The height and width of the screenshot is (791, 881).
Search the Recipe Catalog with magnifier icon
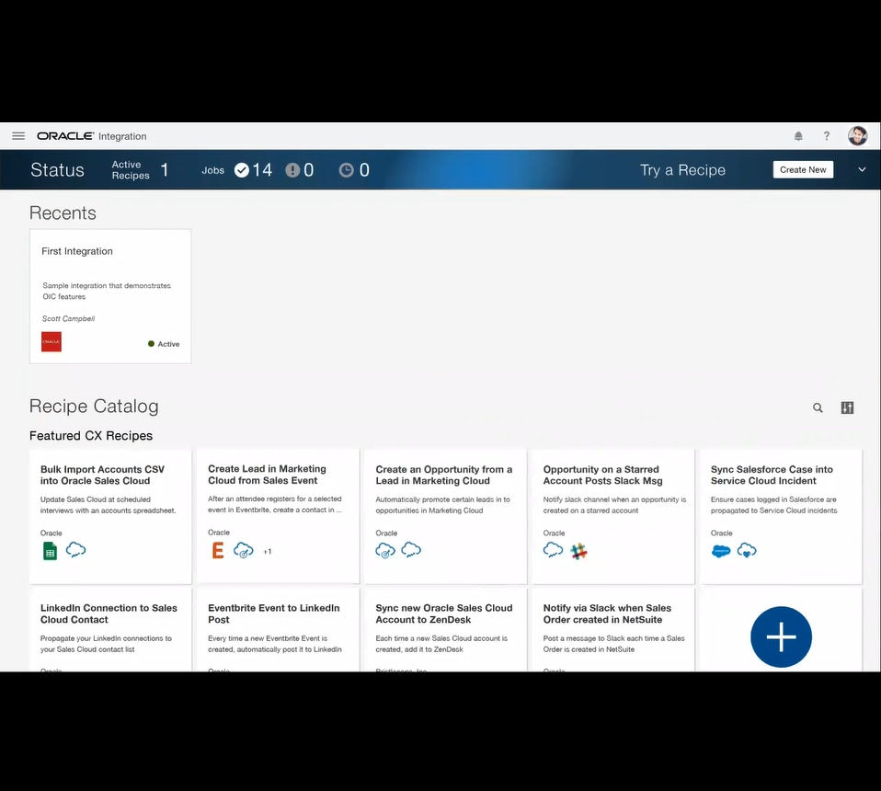(x=818, y=407)
